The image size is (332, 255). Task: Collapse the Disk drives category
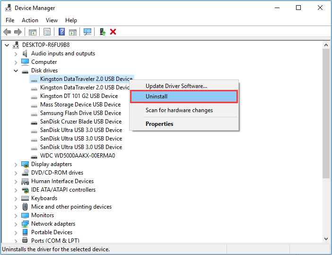16,70
